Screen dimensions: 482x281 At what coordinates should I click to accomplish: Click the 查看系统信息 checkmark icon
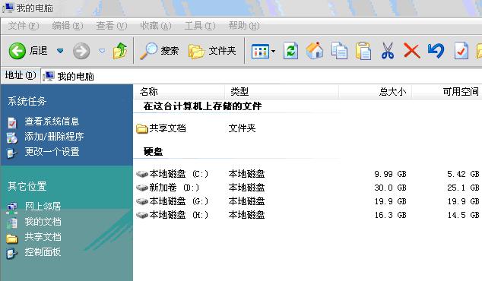pos(12,122)
